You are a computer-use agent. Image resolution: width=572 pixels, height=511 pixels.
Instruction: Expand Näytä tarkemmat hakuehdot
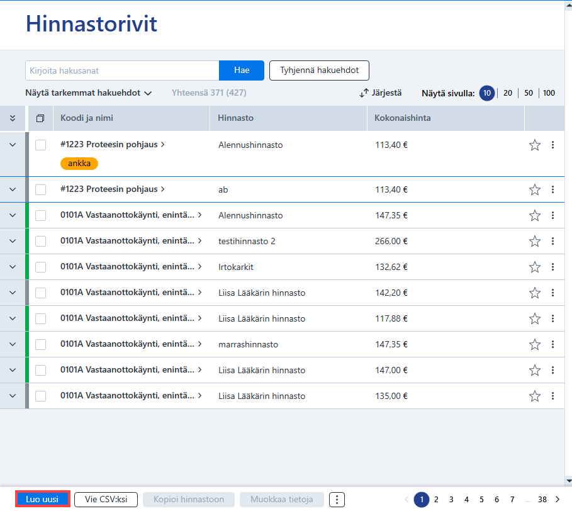(x=88, y=93)
